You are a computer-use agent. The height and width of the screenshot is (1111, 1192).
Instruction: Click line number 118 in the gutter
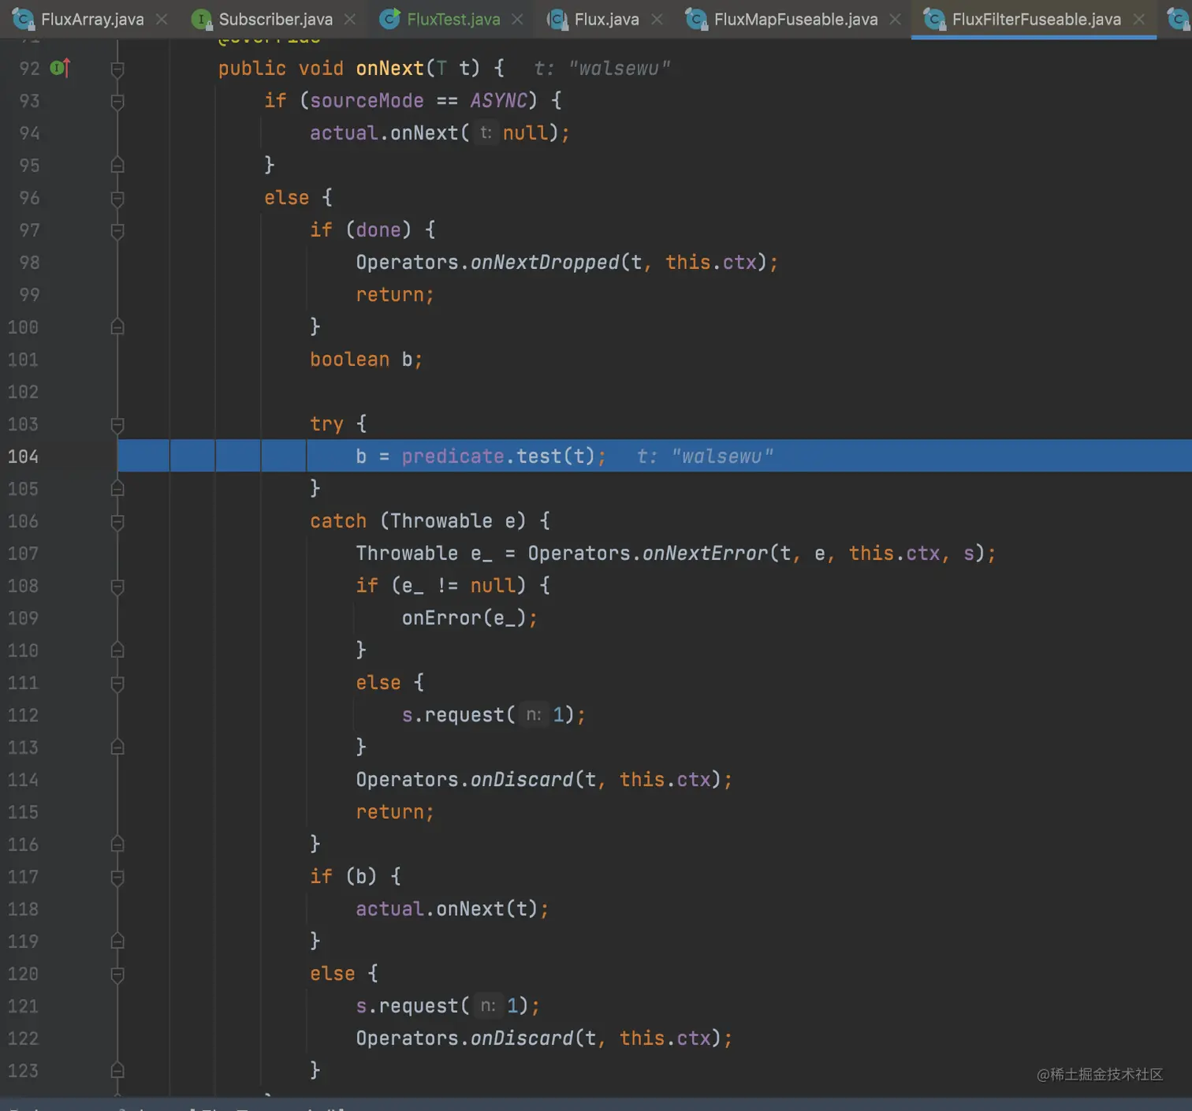[23, 909]
